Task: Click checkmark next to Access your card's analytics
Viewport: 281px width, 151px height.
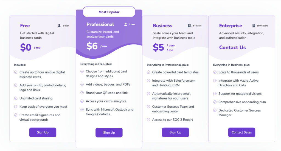Action: [x=82, y=101]
